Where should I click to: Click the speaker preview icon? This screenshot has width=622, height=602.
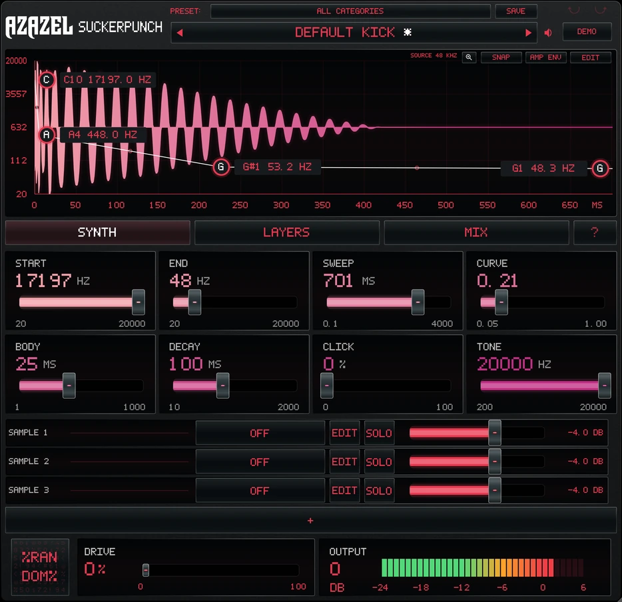(x=548, y=33)
